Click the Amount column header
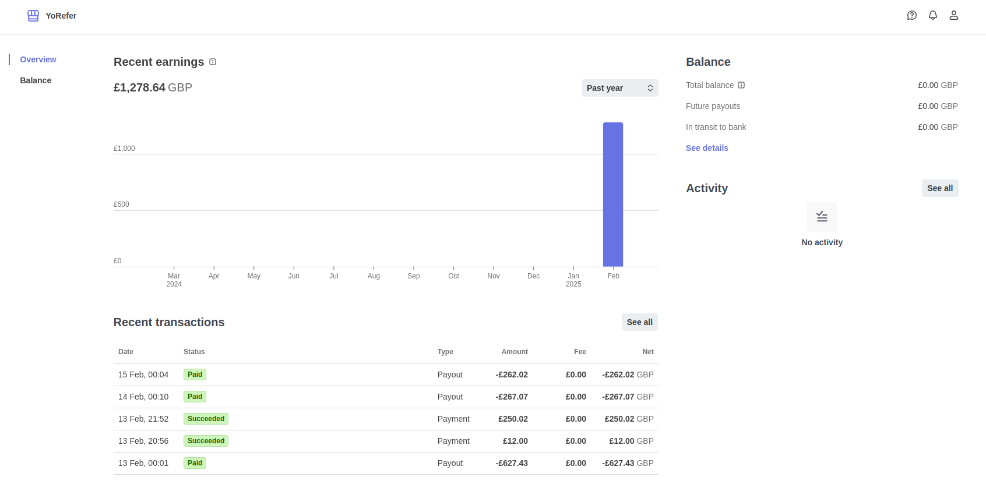 [515, 352]
